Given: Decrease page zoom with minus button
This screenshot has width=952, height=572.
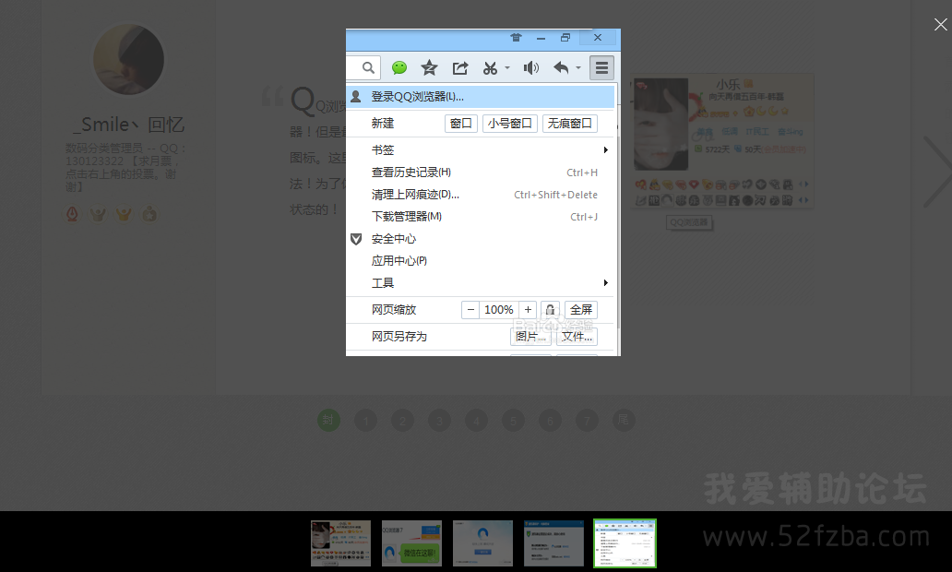Looking at the screenshot, I should coord(470,310).
